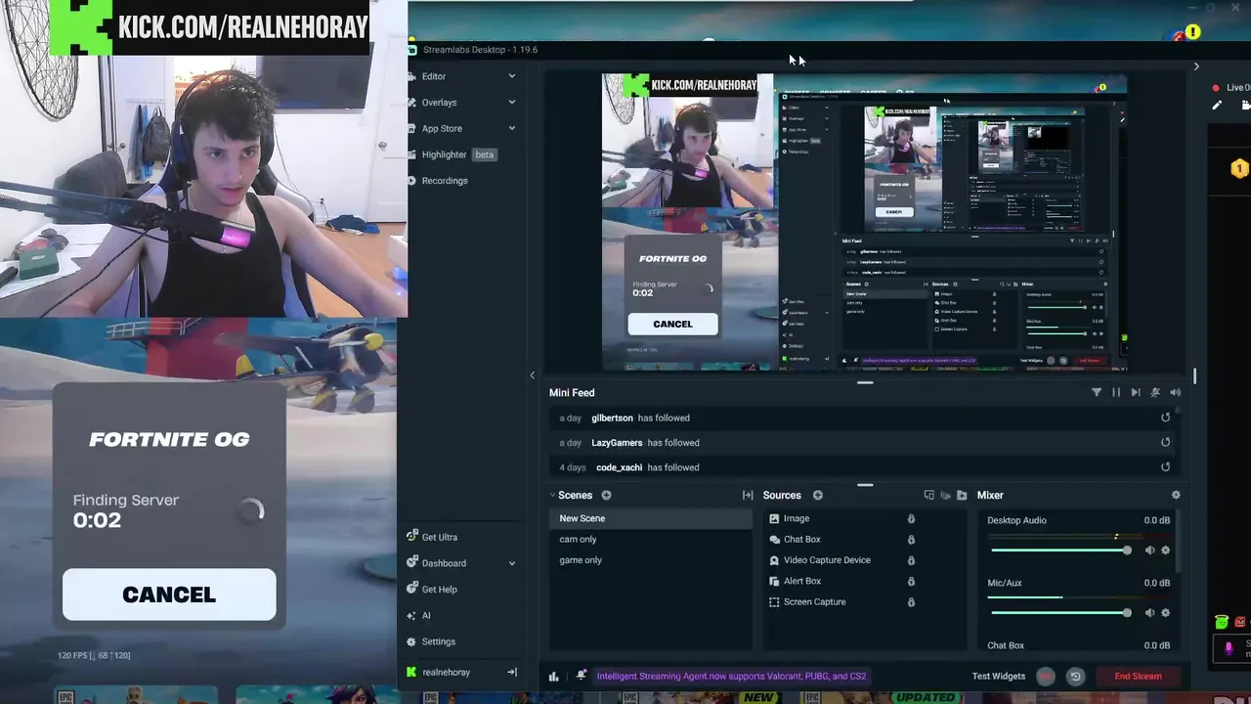Toggle lock on Chat Box source
This screenshot has width=1251, height=704.
[911, 540]
